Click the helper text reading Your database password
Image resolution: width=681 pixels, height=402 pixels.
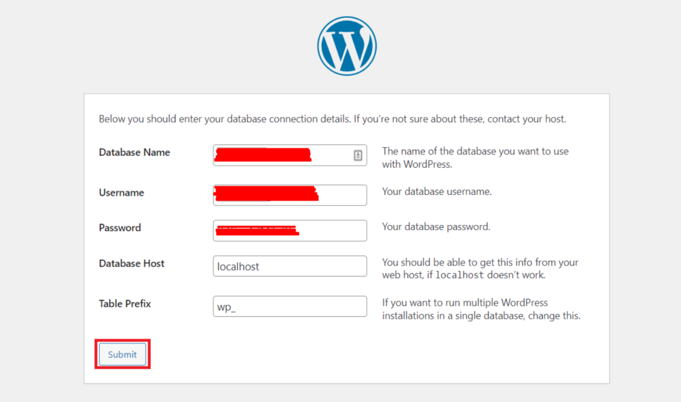tap(436, 226)
